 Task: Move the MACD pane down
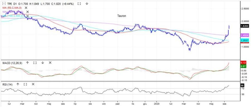(42, 63)
